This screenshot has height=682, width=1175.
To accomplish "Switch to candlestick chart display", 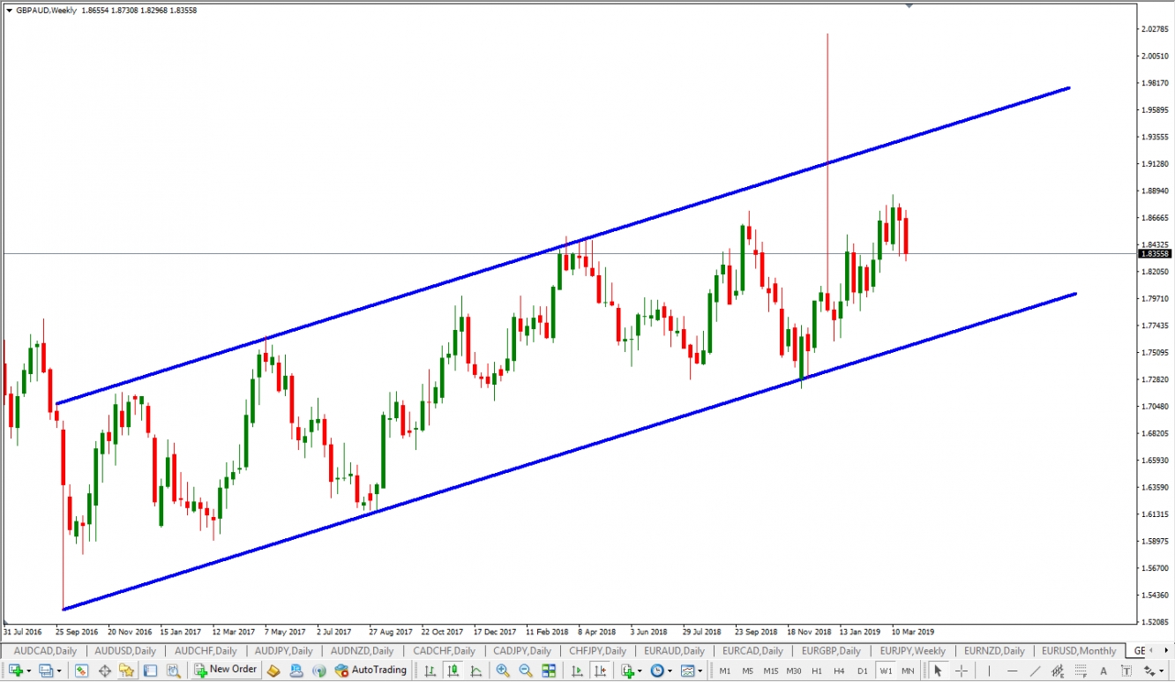I will point(453,671).
